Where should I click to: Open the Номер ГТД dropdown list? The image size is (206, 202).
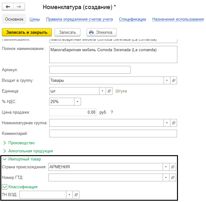click(166, 178)
